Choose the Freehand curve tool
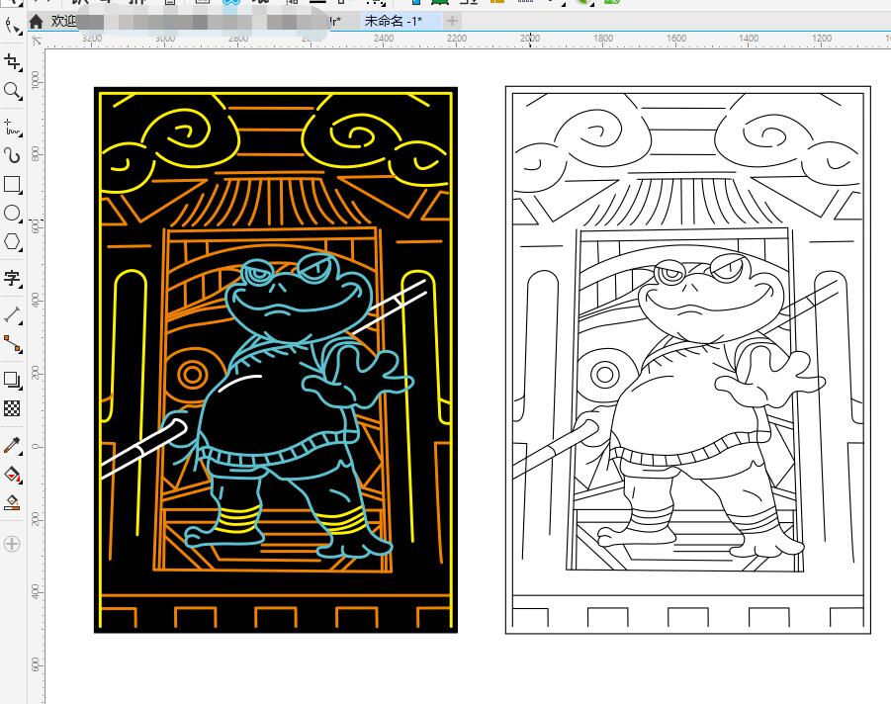 pyautogui.click(x=12, y=128)
